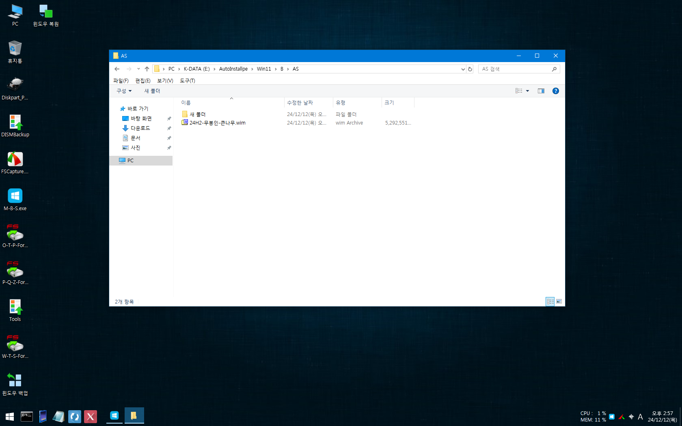Select the 새 폴더 folder row
682x426 pixels.
point(296,114)
